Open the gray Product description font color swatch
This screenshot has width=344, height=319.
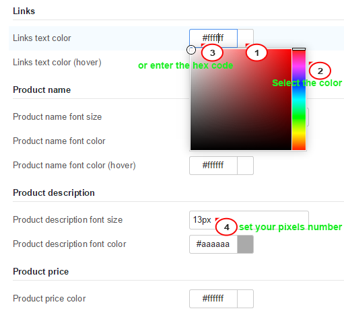[x=245, y=244]
